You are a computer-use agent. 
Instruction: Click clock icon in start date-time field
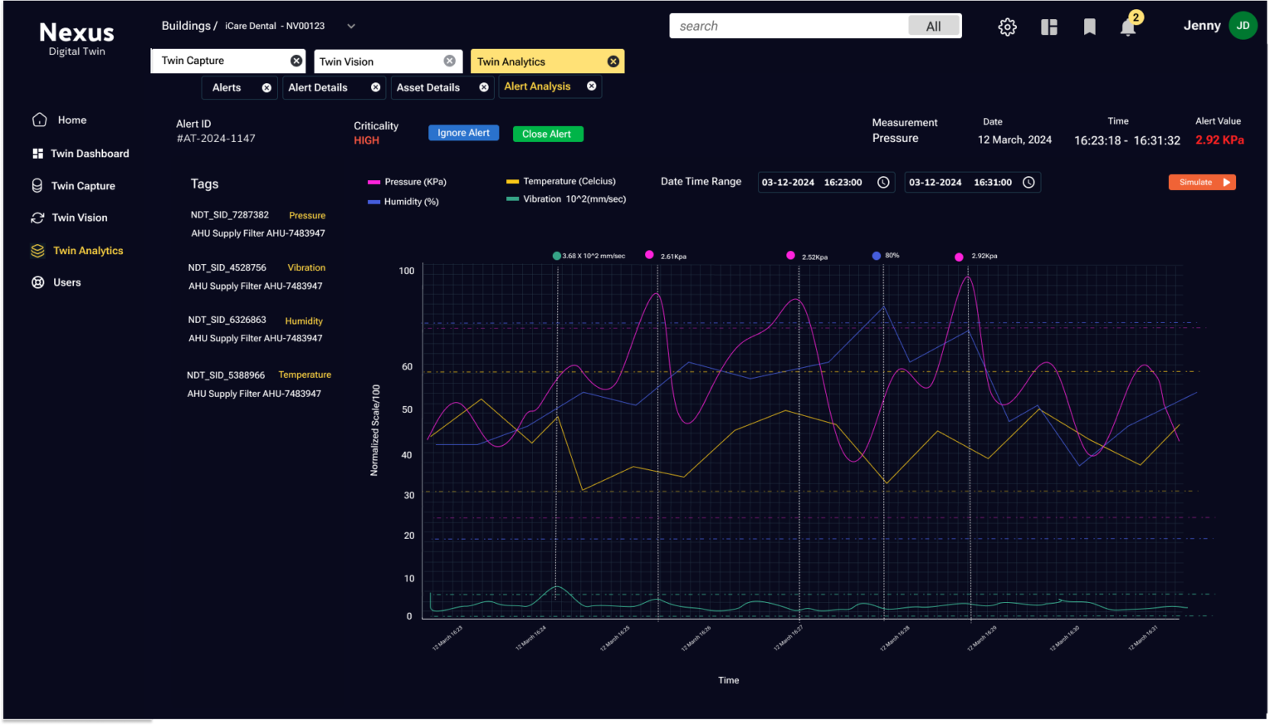point(883,183)
